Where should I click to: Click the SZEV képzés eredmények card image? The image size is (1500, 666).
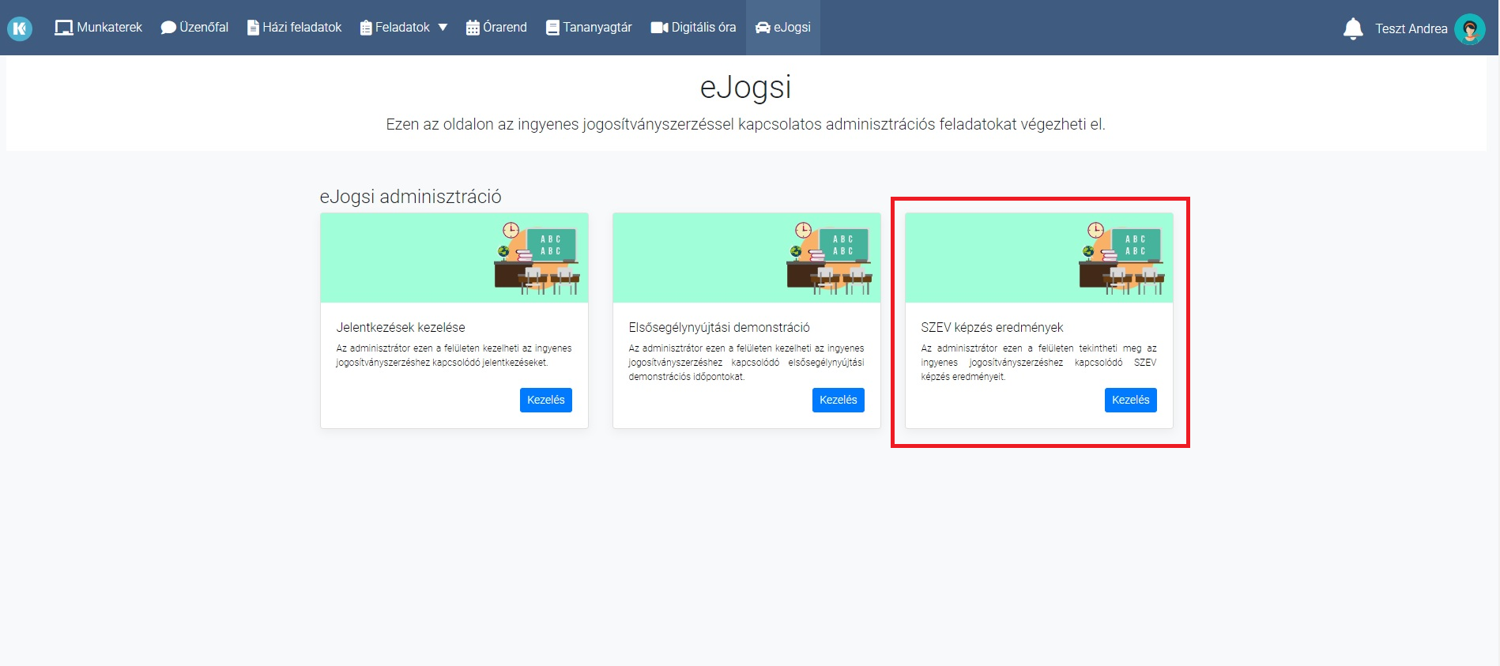[x=1039, y=258]
